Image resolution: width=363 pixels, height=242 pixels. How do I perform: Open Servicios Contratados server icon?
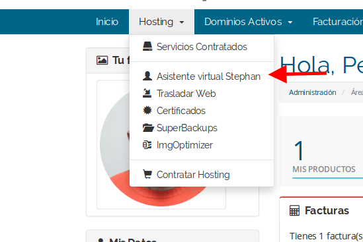(x=147, y=46)
